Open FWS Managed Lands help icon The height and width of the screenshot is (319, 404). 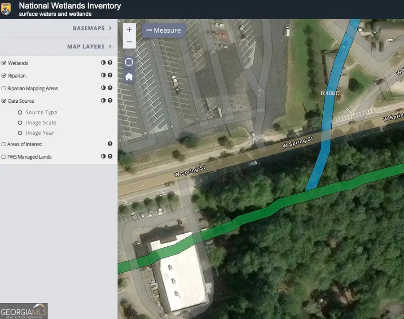[110, 156]
